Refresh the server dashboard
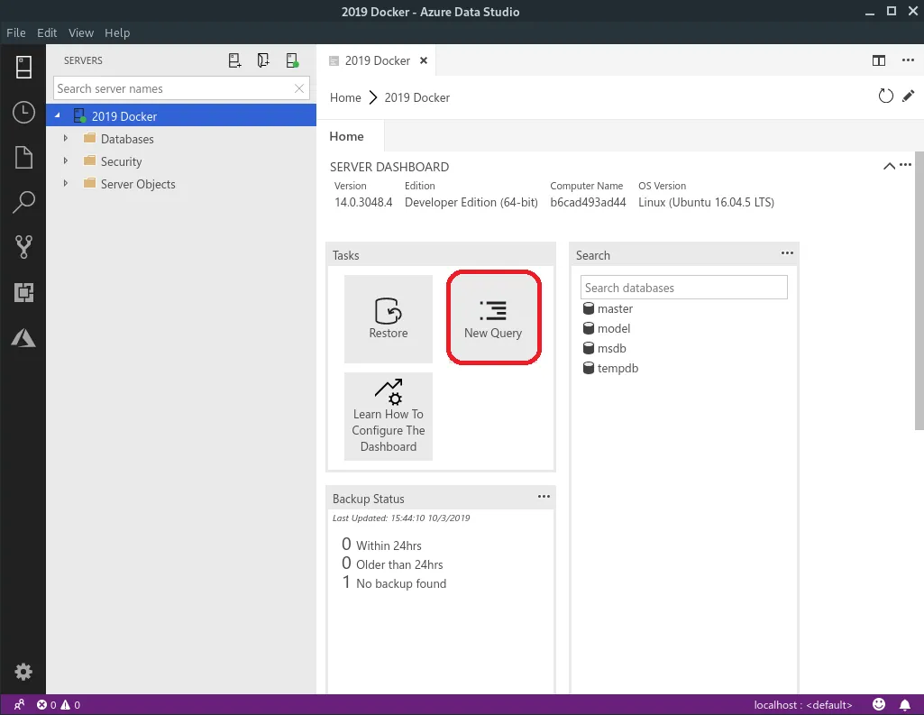The width and height of the screenshot is (924, 715). [x=886, y=96]
